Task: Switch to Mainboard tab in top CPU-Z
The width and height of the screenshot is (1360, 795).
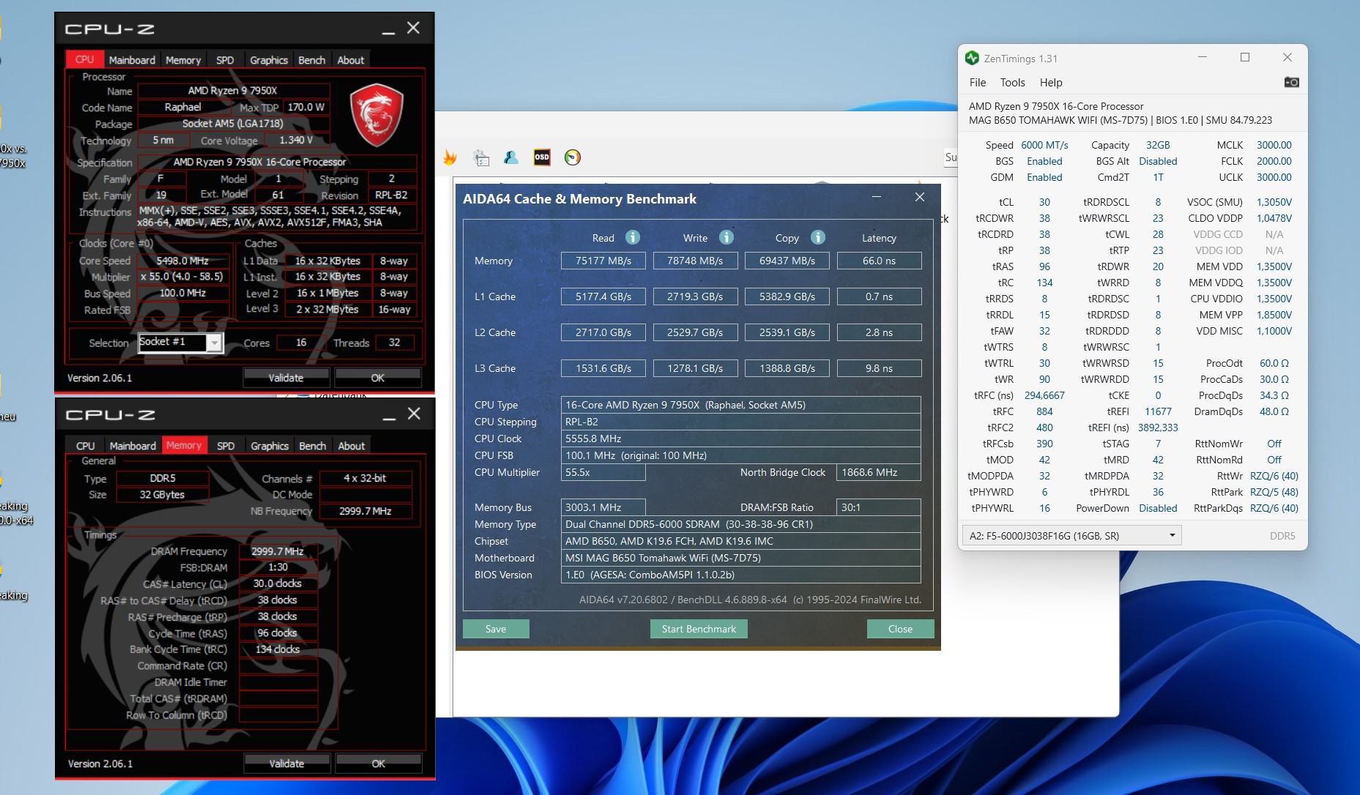Action: pos(132,60)
